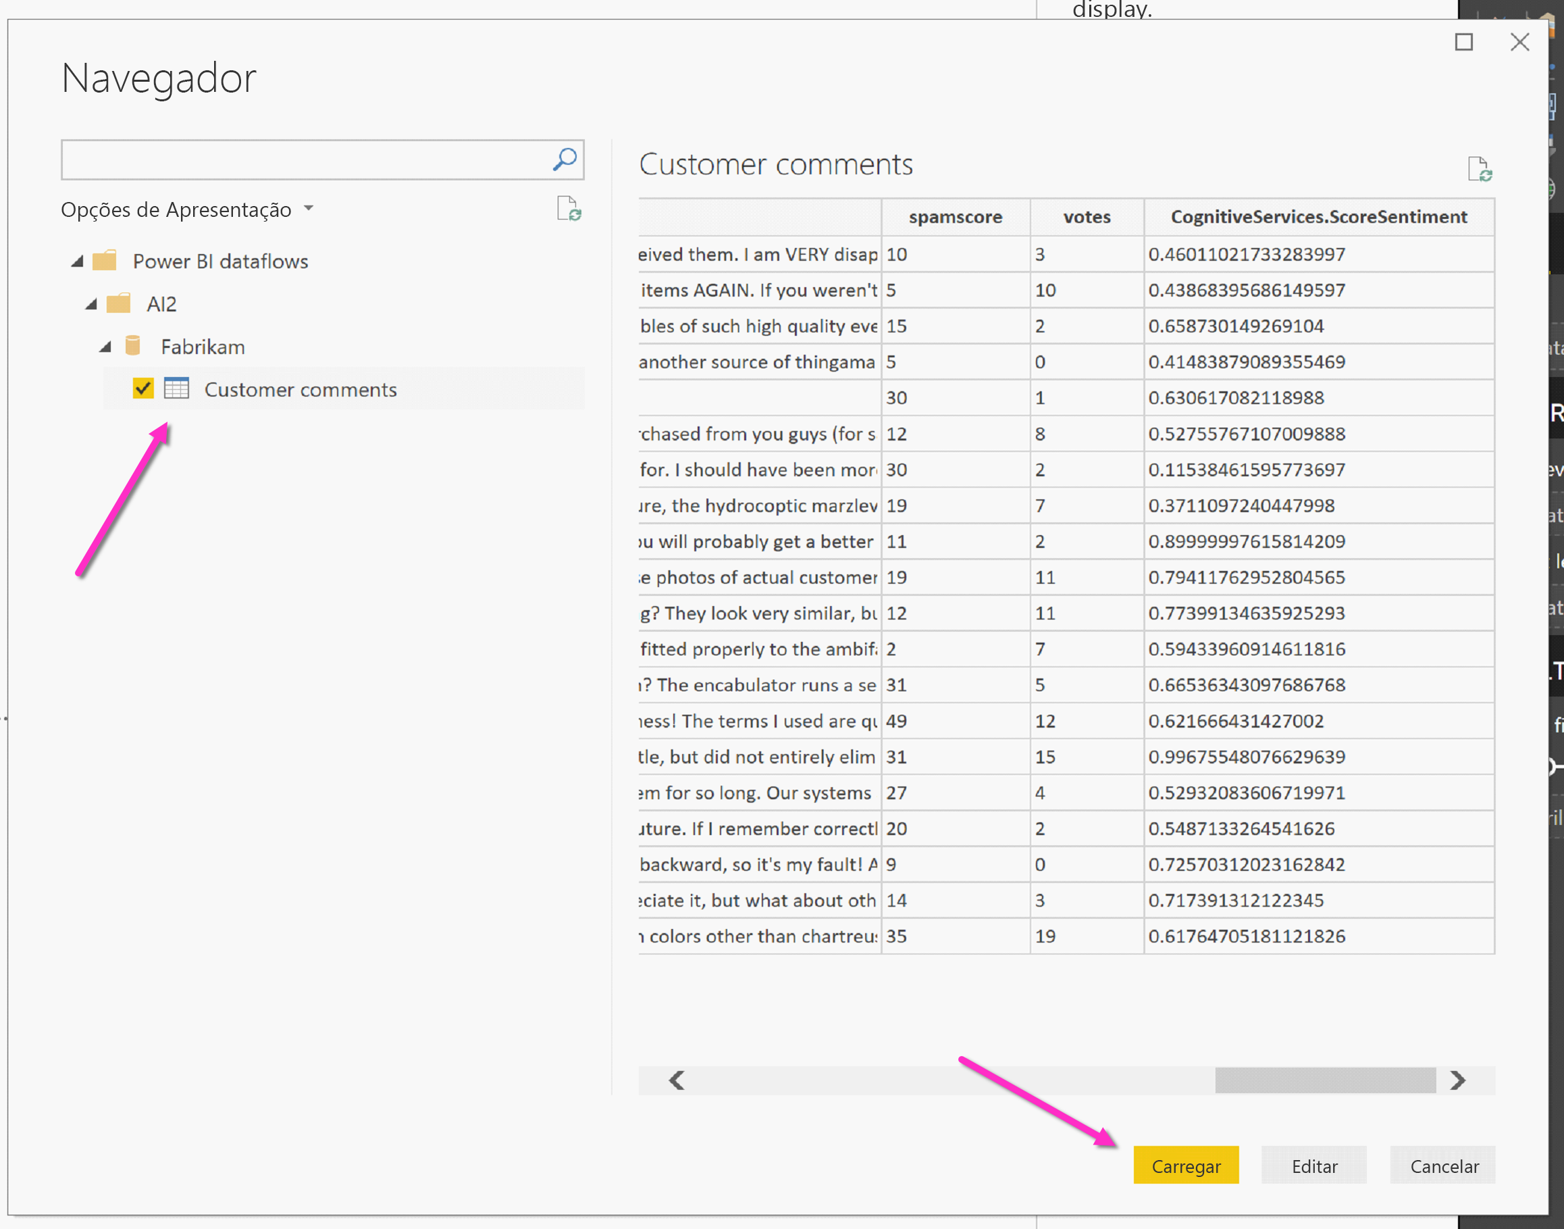Go to next preview page arrow
The image size is (1564, 1229).
1457,1080
